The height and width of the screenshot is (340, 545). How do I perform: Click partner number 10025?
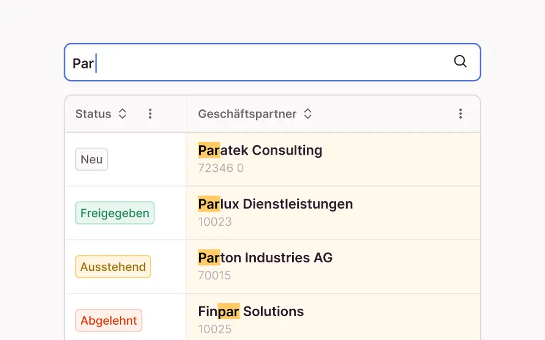tap(215, 330)
